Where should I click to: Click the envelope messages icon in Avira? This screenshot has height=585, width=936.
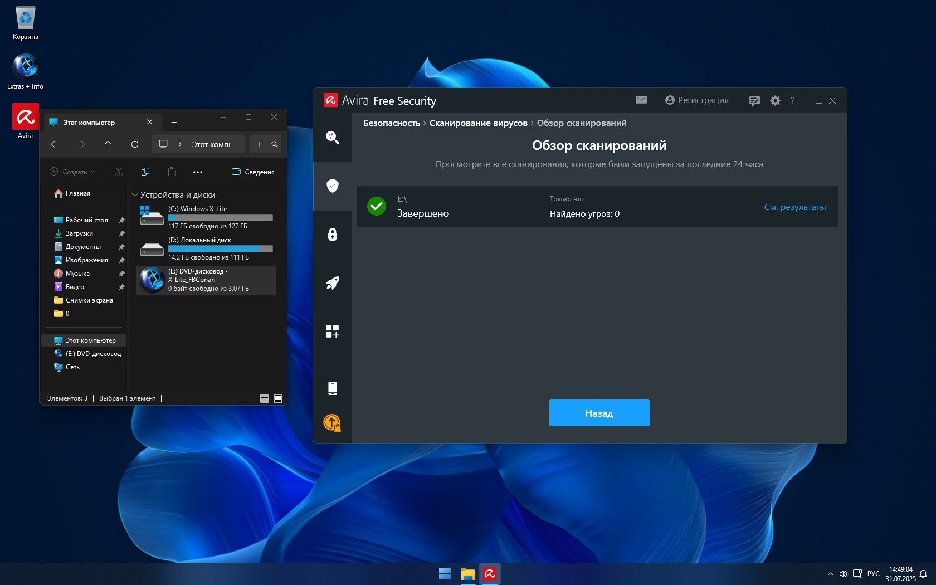tap(641, 100)
